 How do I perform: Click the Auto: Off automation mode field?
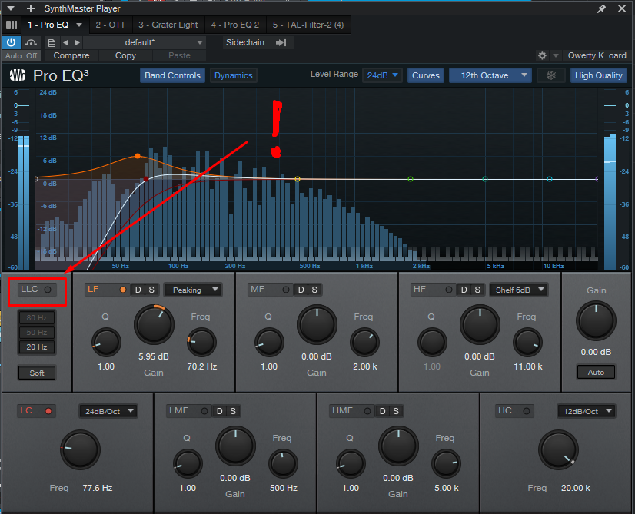(21, 55)
